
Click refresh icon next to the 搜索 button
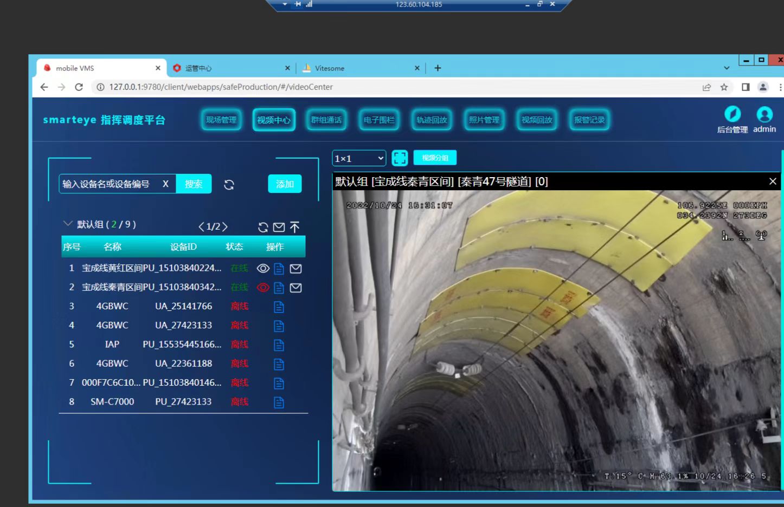(x=229, y=185)
